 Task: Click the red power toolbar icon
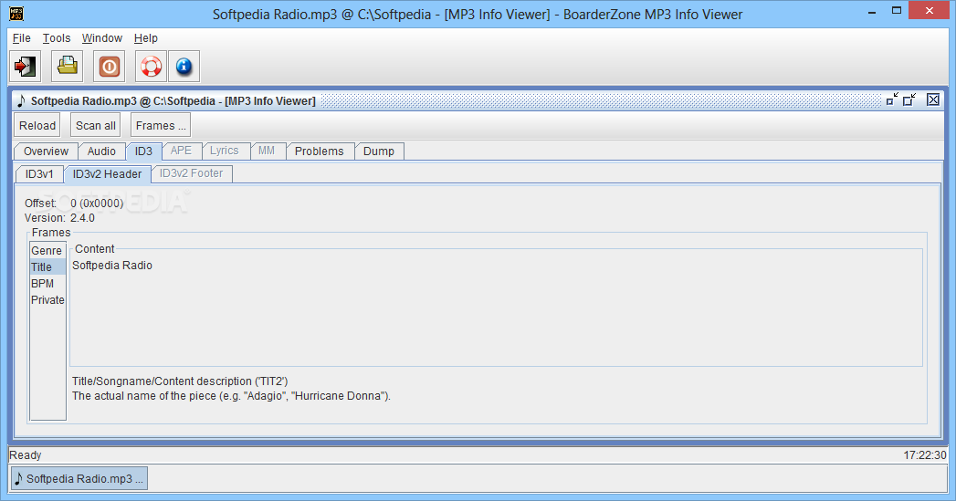tap(110, 66)
